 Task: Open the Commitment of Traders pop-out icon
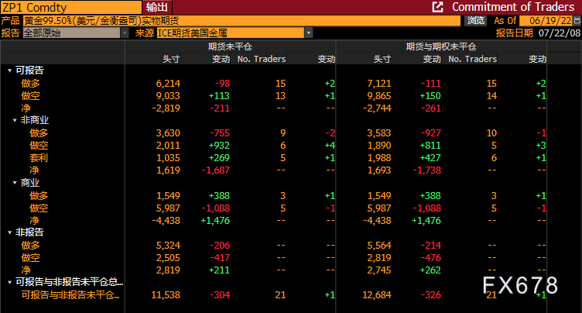(437, 7)
